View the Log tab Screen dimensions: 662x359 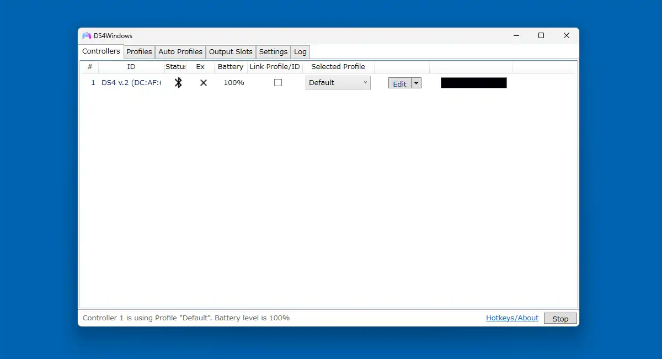300,52
